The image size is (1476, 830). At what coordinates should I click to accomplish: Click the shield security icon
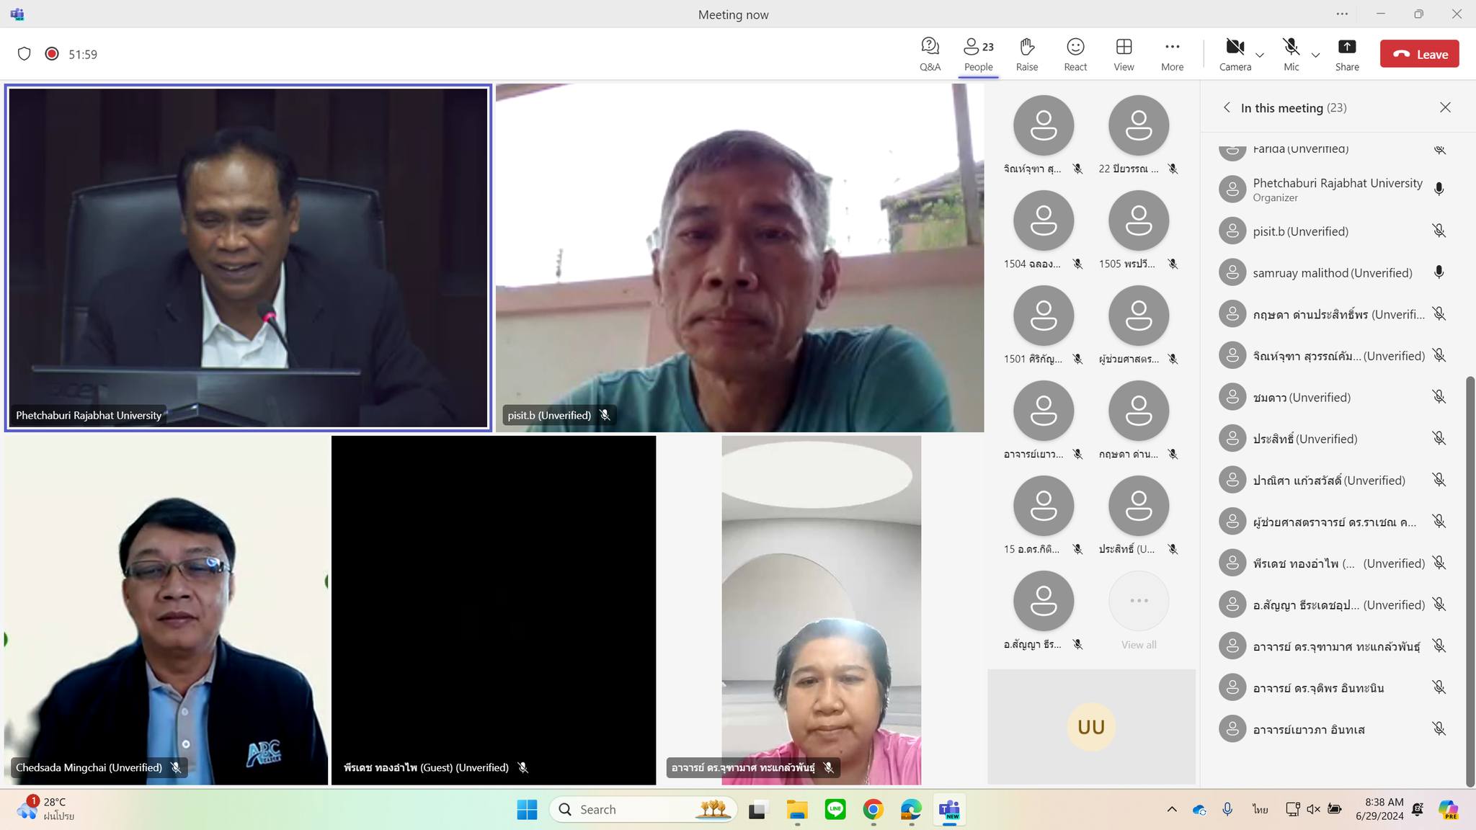pyautogui.click(x=24, y=54)
